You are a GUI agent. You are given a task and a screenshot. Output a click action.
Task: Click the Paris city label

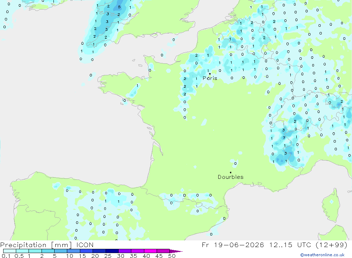210,78
